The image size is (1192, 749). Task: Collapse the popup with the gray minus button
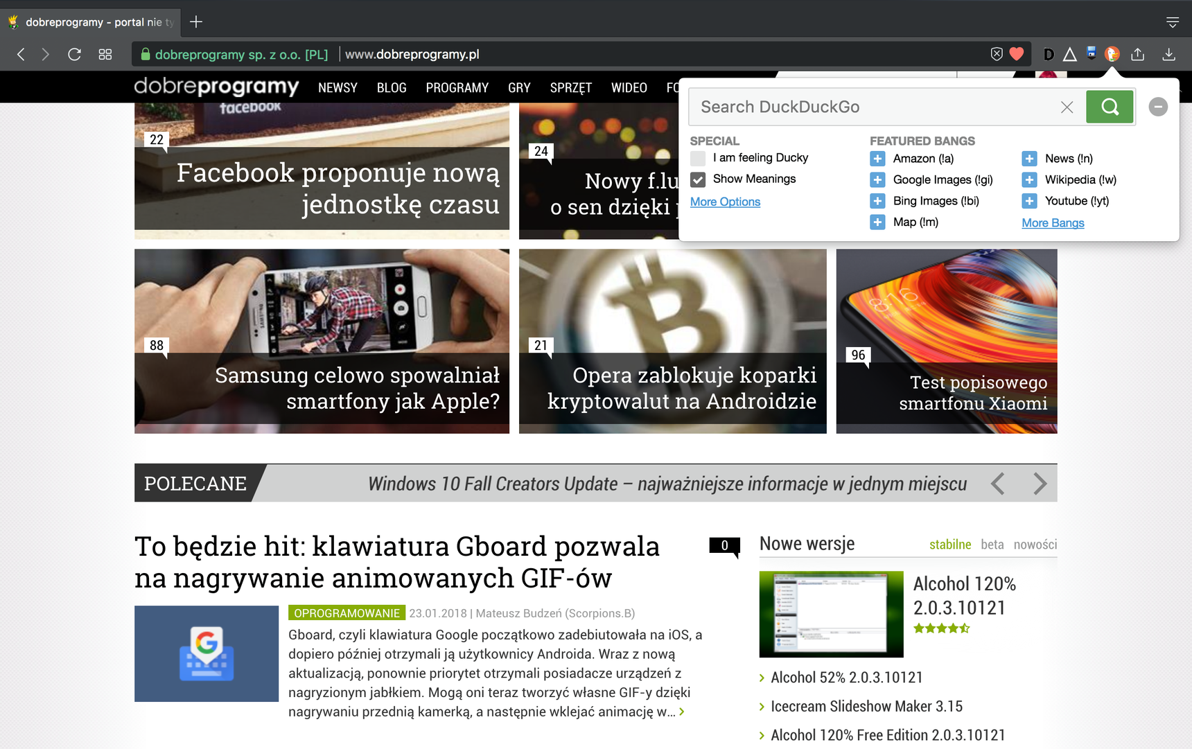pos(1158,107)
